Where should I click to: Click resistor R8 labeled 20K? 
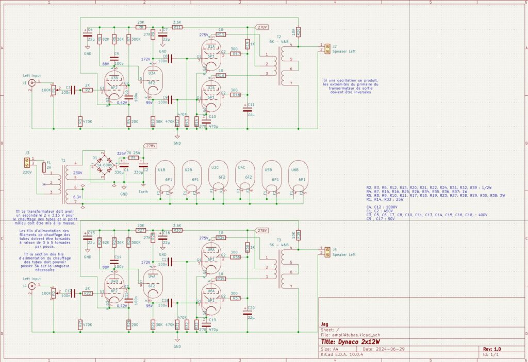pyautogui.click(x=141, y=27)
